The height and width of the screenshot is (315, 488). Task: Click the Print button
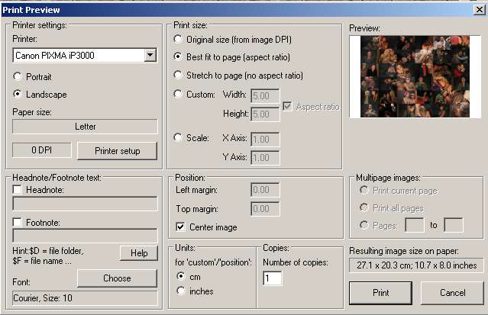(x=380, y=292)
